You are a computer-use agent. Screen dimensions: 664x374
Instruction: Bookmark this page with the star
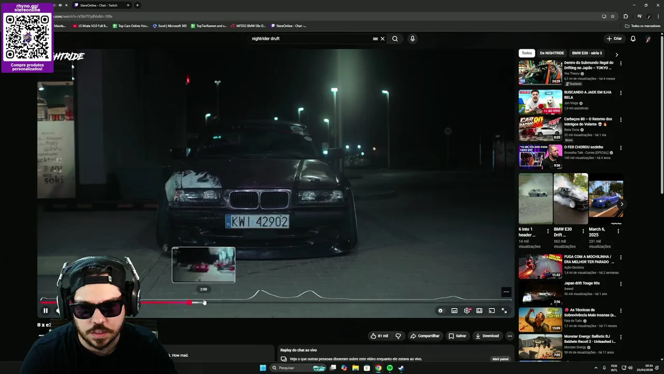pos(613,16)
